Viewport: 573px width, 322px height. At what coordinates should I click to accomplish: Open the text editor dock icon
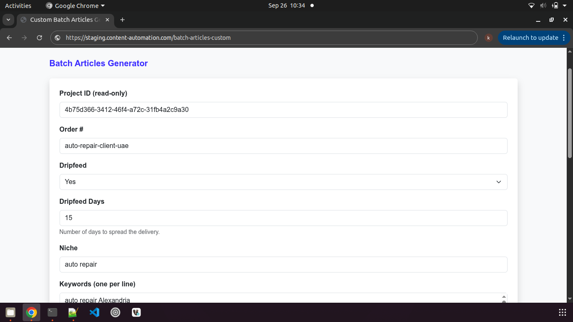73,312
